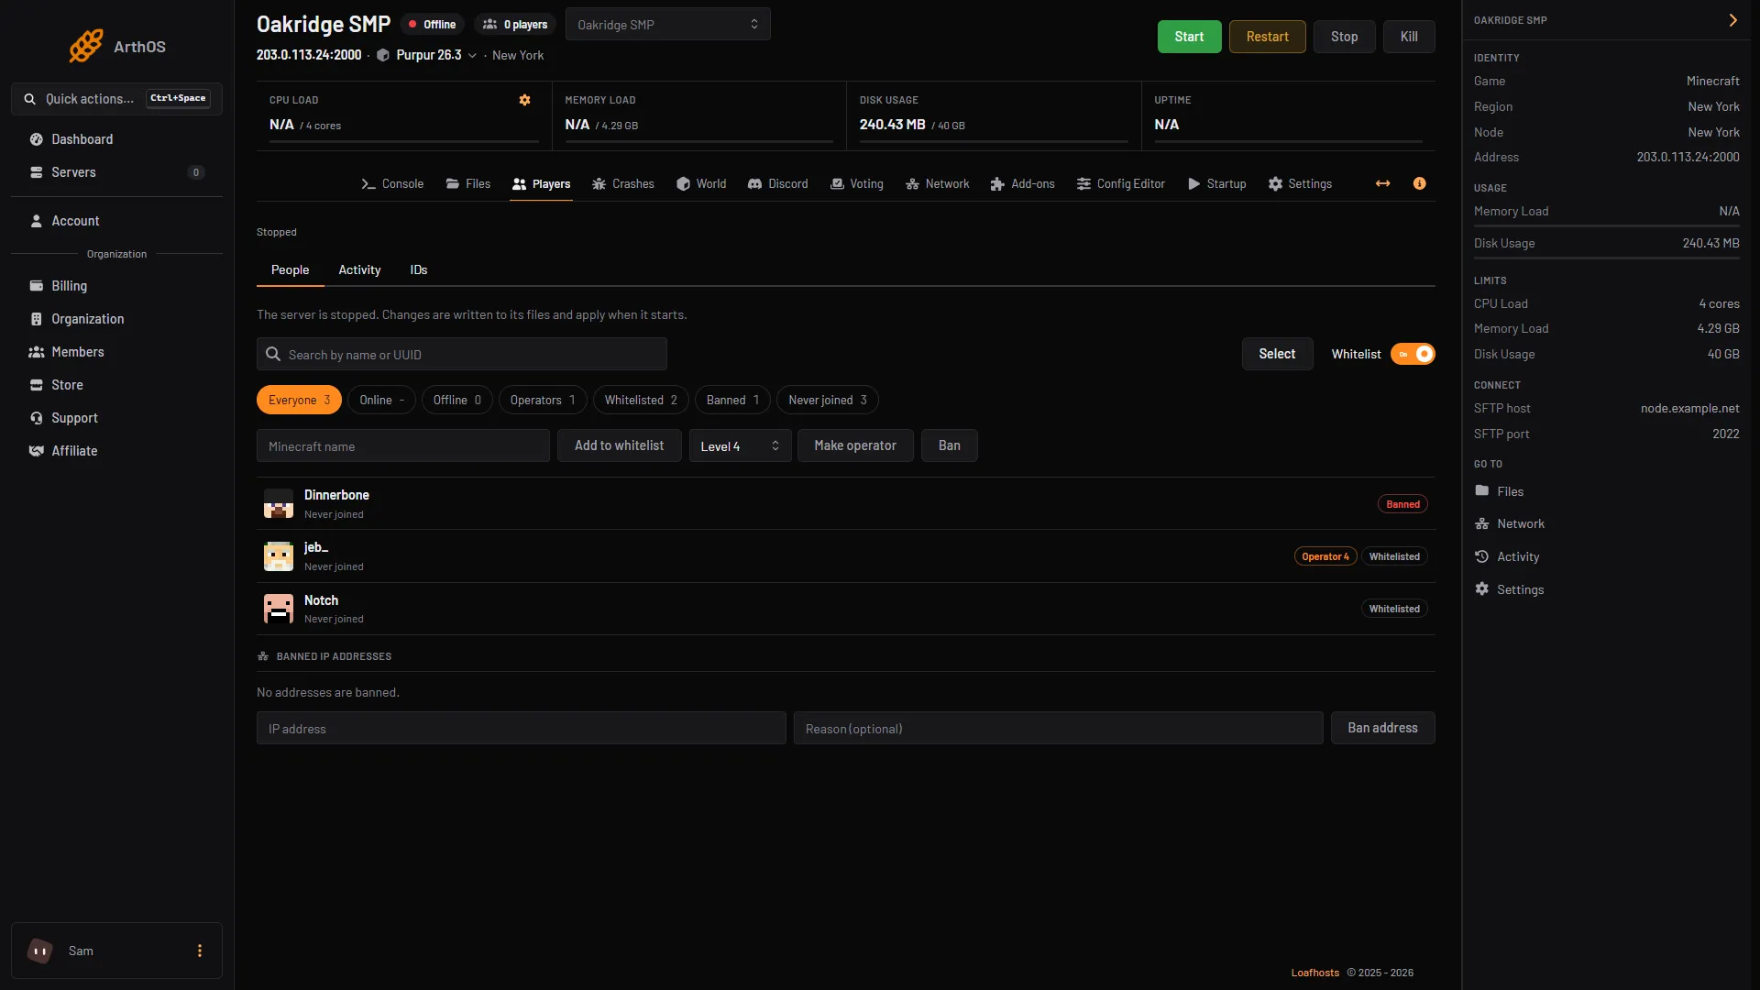Click the Make operator button
Image resolution: width=1760 pixels, height=990 pixels.
[x=855, y=445]
